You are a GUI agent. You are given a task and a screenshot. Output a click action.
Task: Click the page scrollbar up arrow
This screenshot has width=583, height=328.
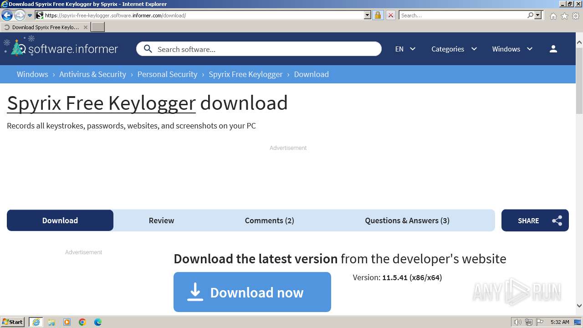(x=579, y=42)
